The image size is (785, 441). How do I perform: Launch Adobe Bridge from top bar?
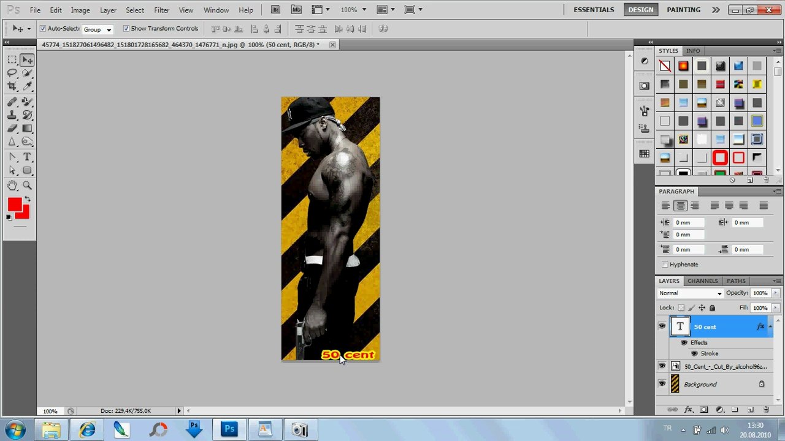275,10
